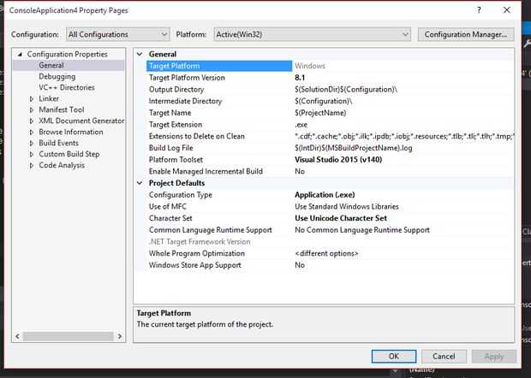531x378 pixels.
Task: Select the Whole Program Optimization property
Action: tap(196, 253)
